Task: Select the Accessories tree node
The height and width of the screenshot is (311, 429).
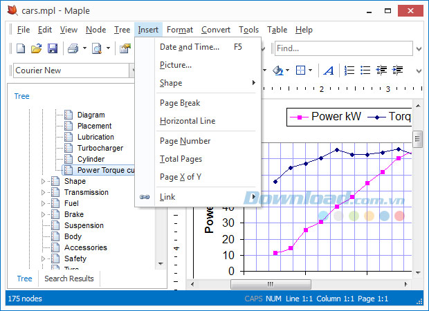Action: pos(86,247)
